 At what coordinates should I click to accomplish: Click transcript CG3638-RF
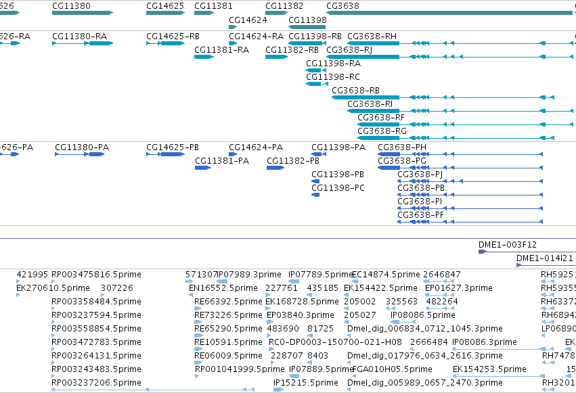(x=465, y=124)
